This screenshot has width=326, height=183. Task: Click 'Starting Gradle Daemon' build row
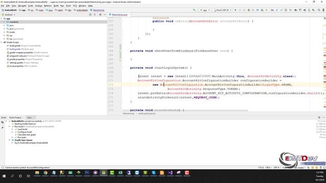click(x=25, y=124)
